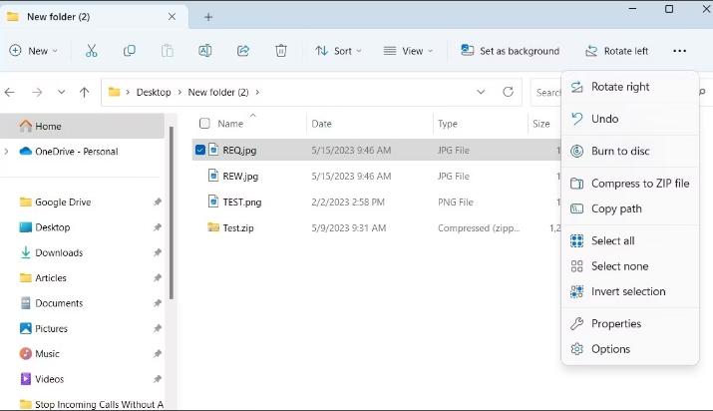This screenshot has height=411, width=713.
Task: Click the Pictures icon in sidebar
Action: [26, 328]
